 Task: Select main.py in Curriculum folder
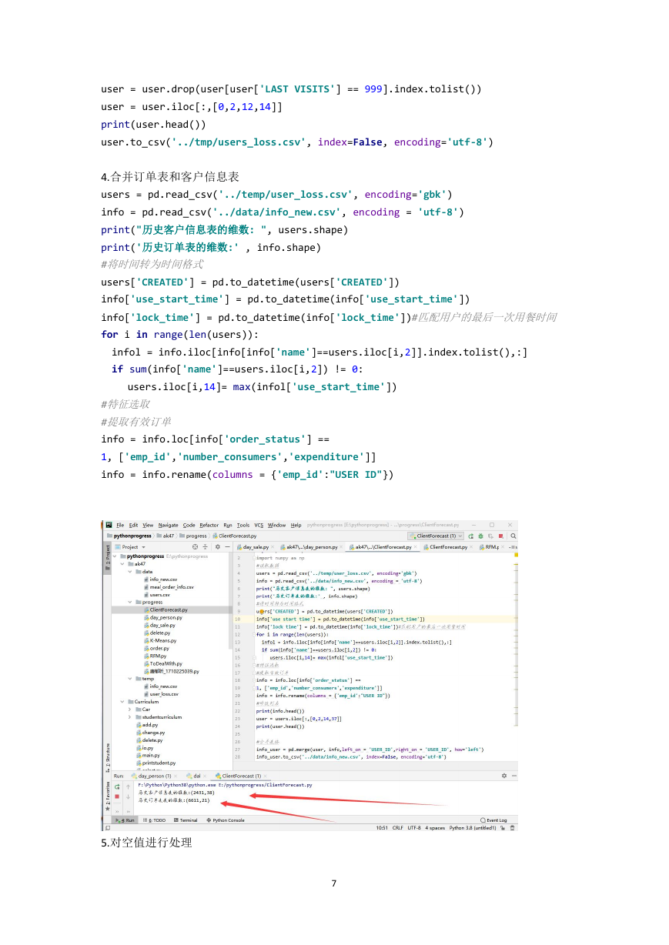[x=148, y=755]
